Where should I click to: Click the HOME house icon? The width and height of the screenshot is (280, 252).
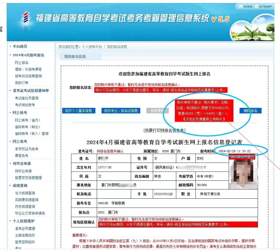(x=240, y=6)
